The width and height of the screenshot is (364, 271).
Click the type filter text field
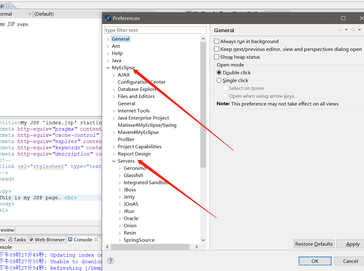(155, 30)
